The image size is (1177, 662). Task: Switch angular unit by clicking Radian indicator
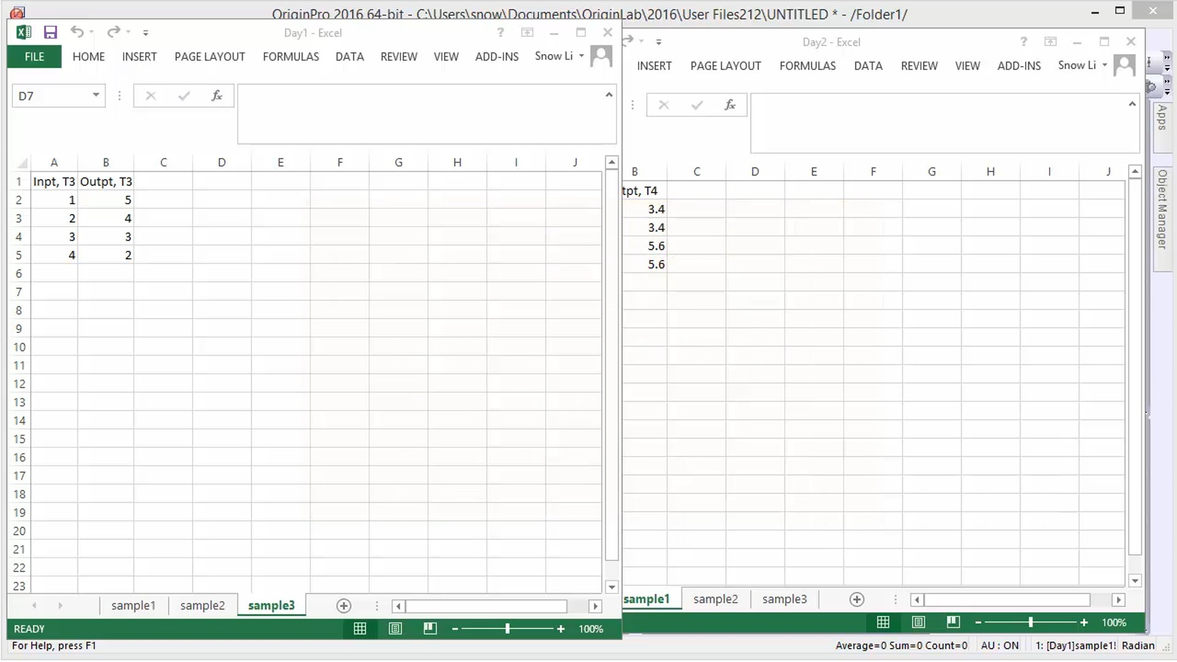(x=1138, y=645)
